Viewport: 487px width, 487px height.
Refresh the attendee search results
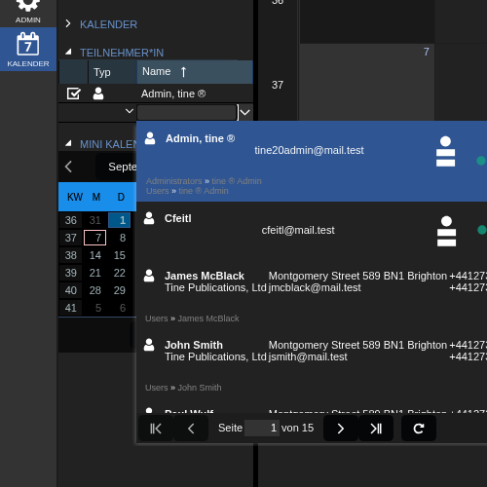click(419, 429)
